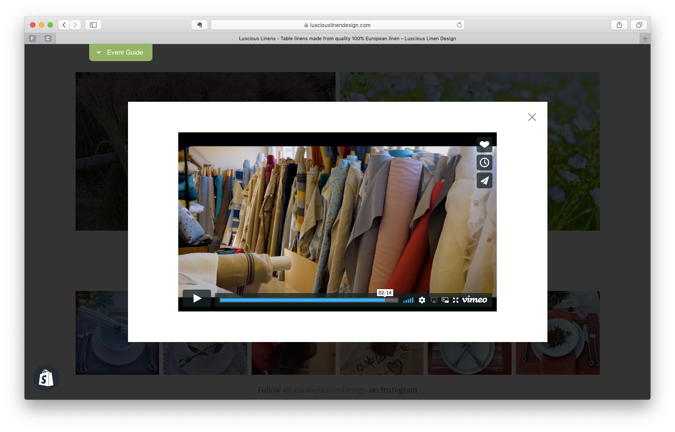This screenshot has width=675, height=432.
Task: Click the AirPlay icon in player
Action: [x=434, y=300]
